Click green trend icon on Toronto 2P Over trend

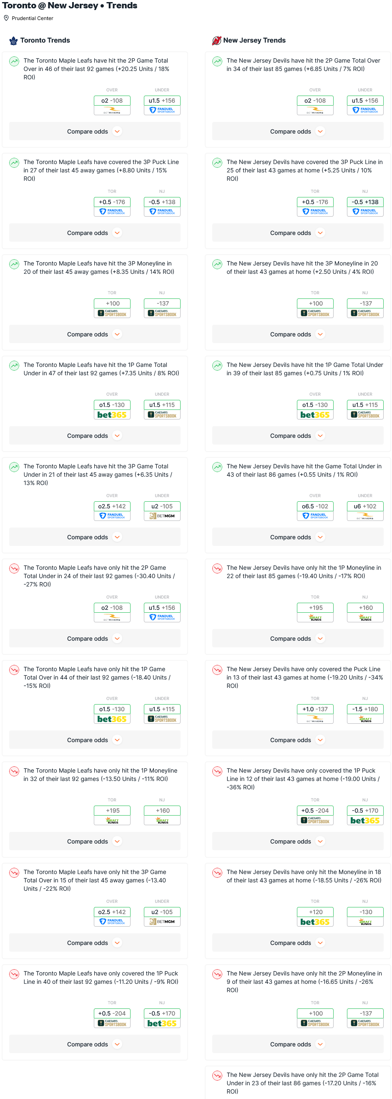click(14, 61)
